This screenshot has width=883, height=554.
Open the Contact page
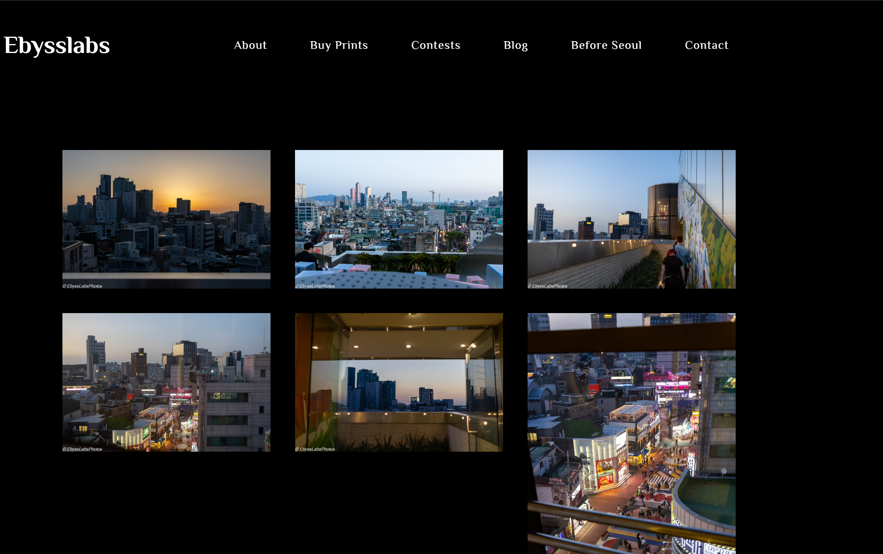point(707,45)
